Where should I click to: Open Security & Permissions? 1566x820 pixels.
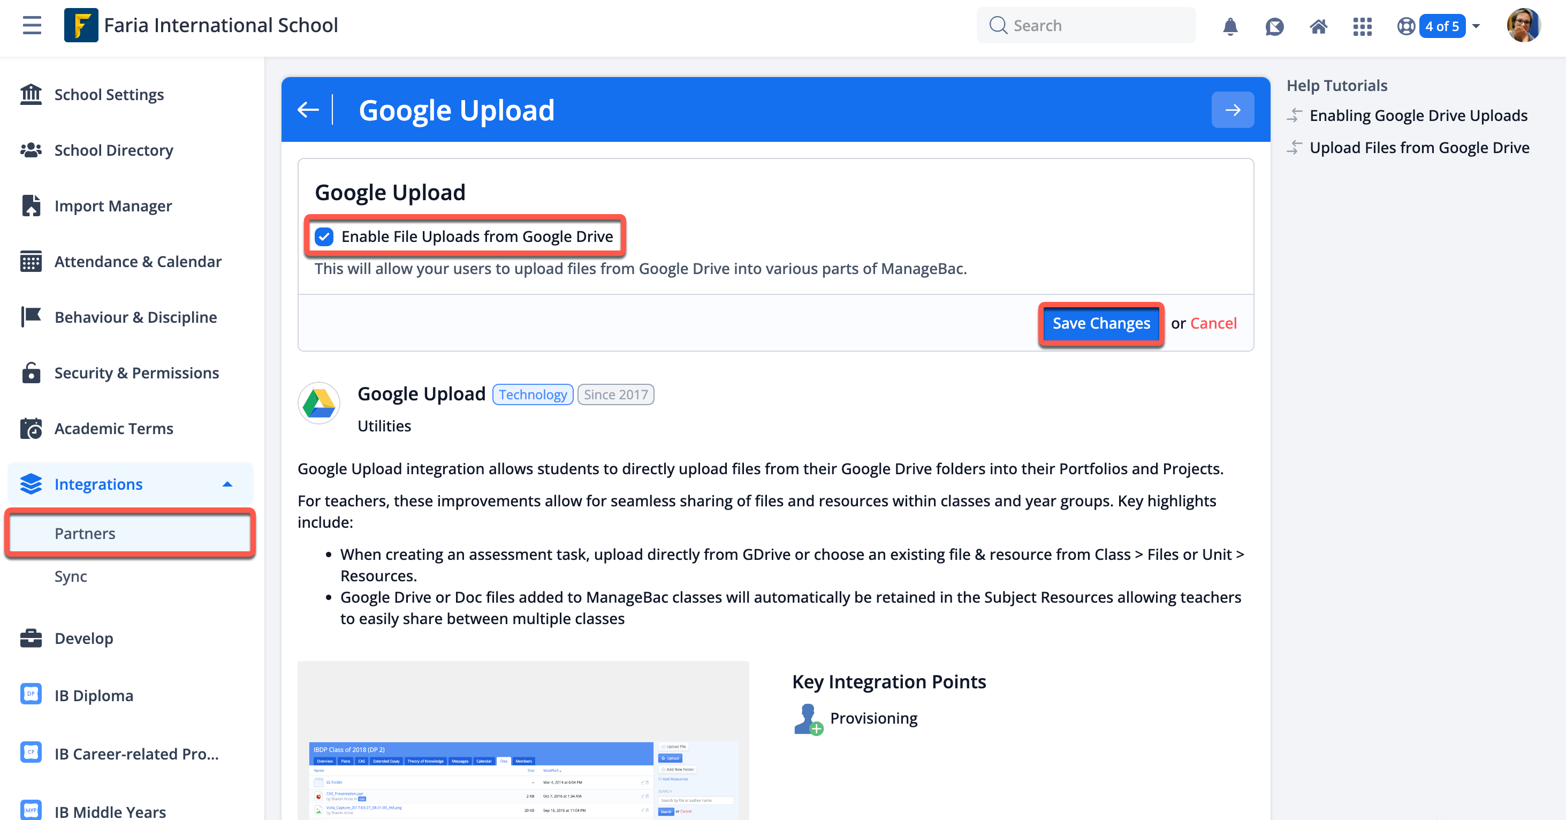click(137, 373)
